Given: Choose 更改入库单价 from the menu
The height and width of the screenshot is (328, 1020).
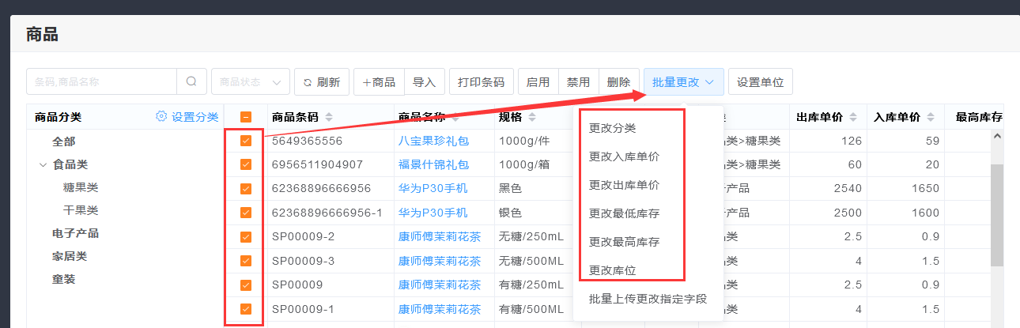Looking at the screenshot, I should pos(624,156).
